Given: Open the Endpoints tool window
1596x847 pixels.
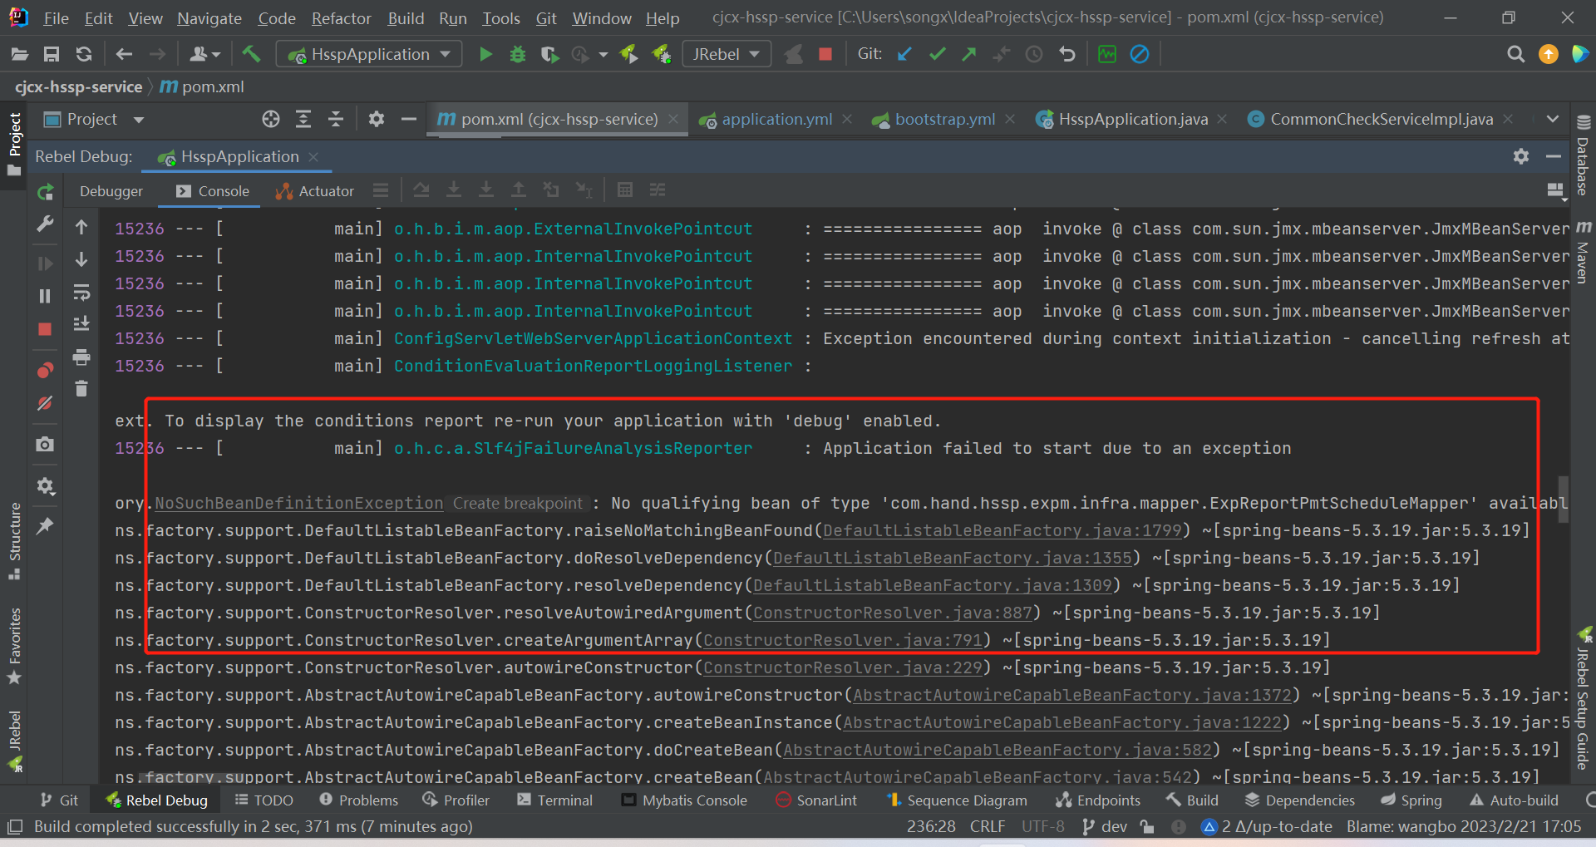Looking at the screenshot, I should (1097, 800).
